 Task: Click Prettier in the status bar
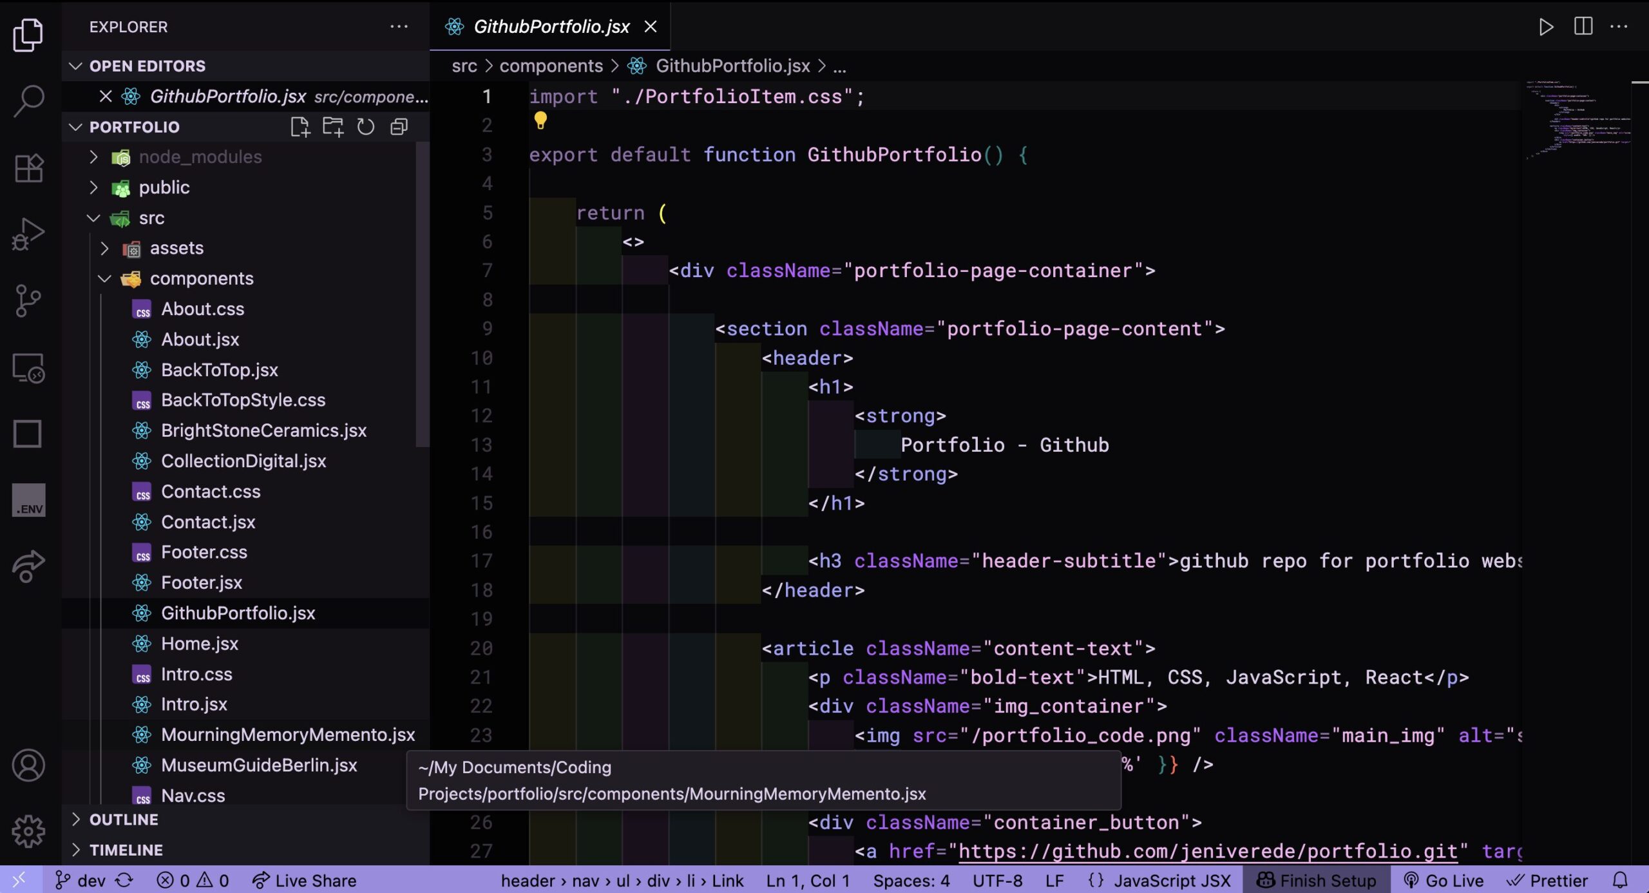coord(1547,880)
